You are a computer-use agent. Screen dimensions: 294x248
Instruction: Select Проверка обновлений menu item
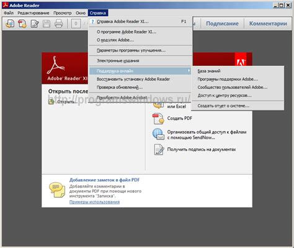pos(140,87)
